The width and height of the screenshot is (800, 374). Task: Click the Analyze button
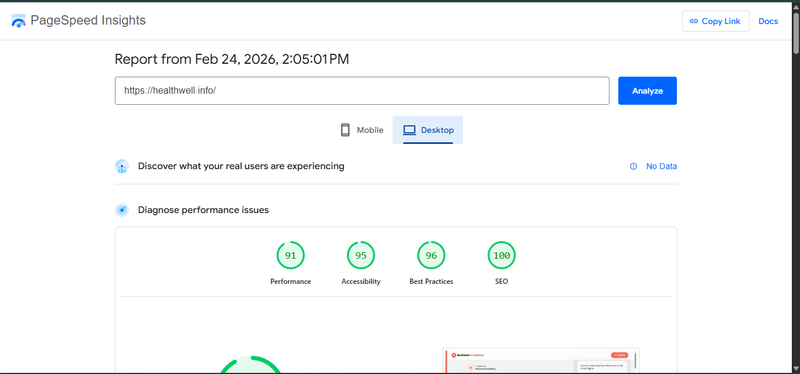tap(648, 91)
